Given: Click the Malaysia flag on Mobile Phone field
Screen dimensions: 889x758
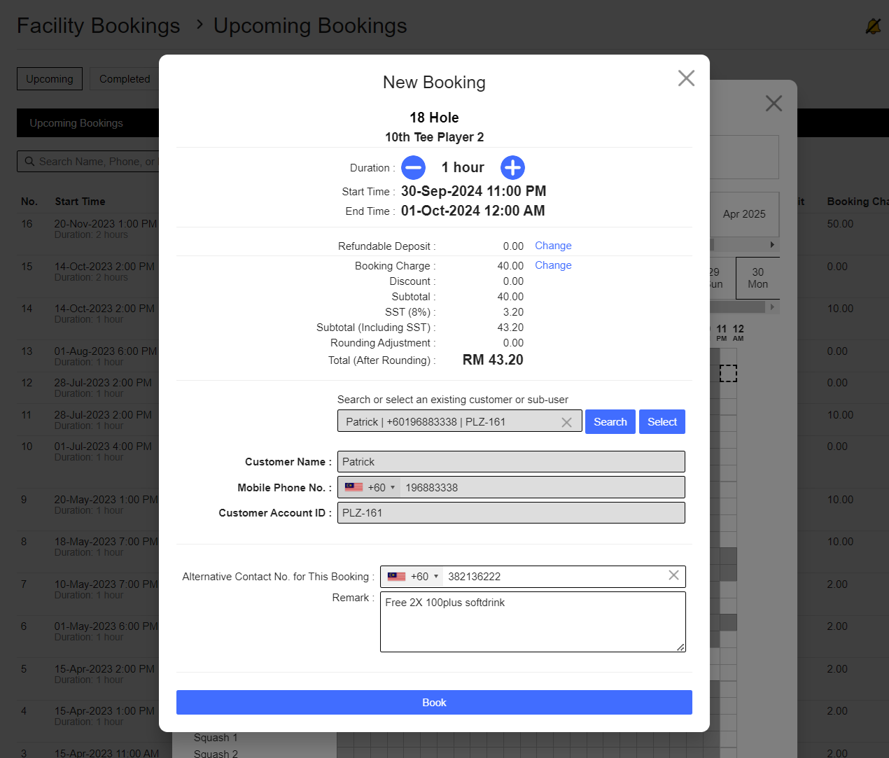Looking at the screenshot, I should 353,486.
